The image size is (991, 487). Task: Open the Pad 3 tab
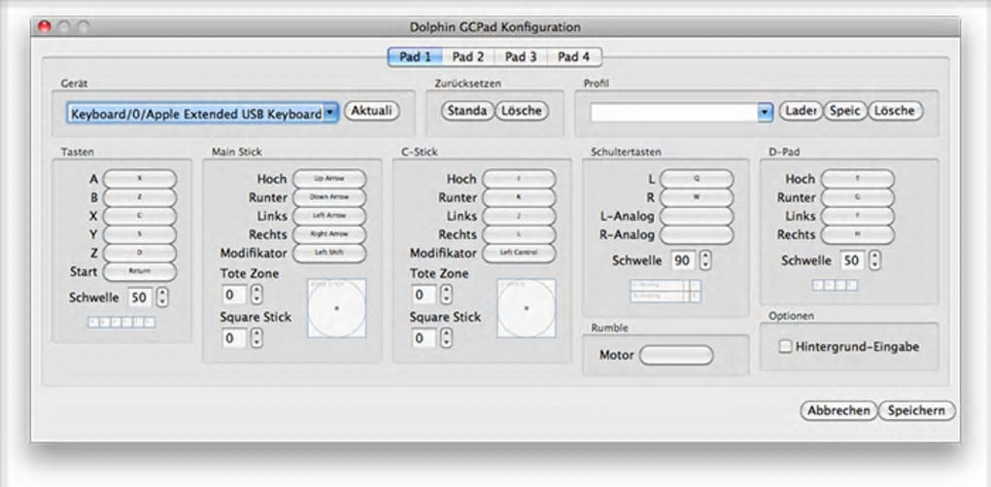point(520,57)
